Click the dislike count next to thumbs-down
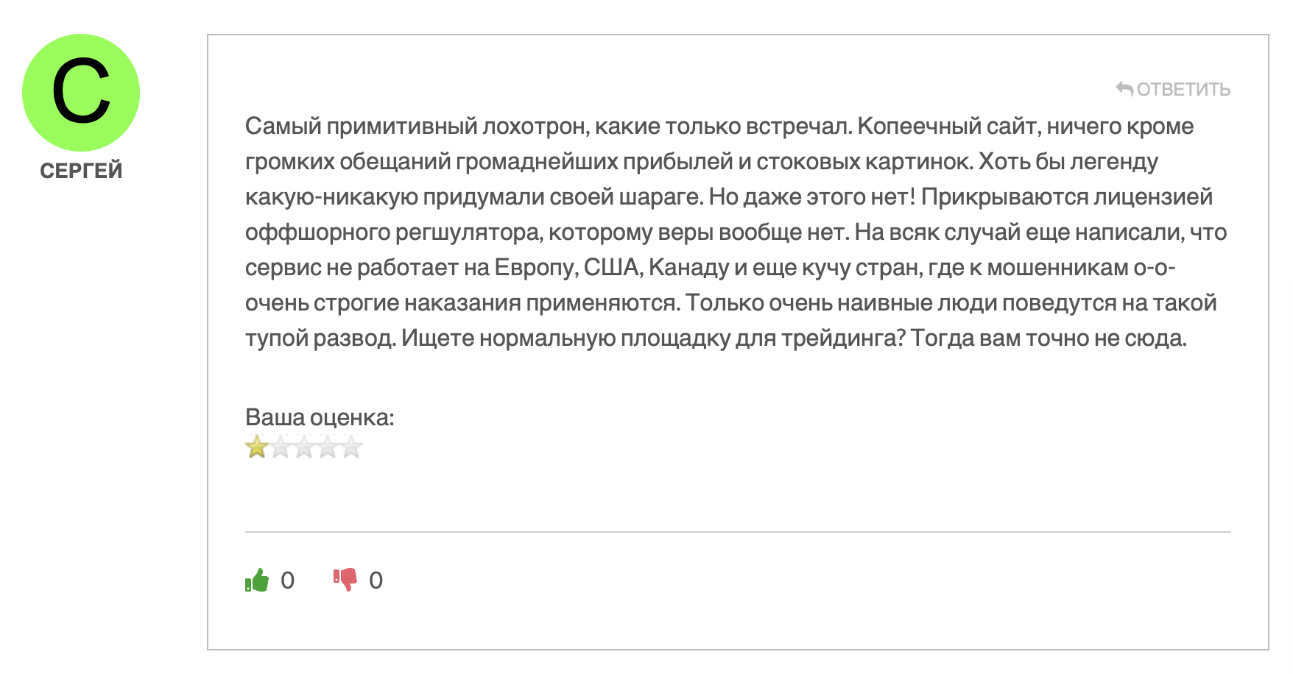 (x=376, y=581)
